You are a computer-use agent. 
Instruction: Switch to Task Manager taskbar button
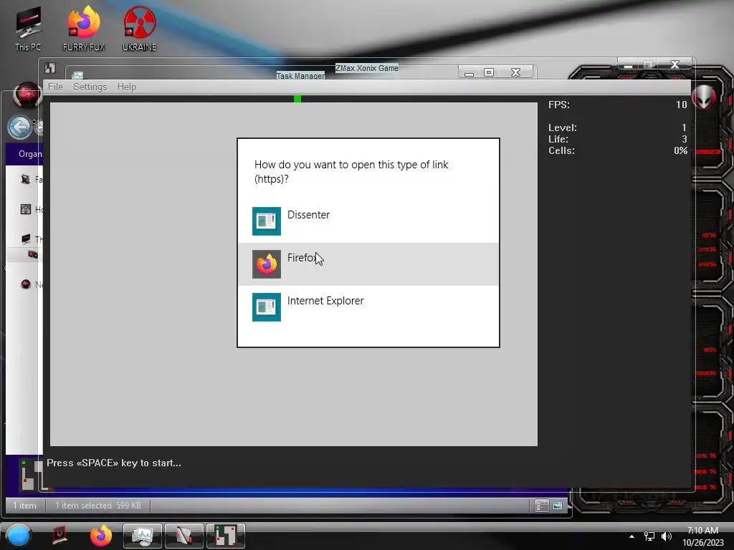point(143,536)
